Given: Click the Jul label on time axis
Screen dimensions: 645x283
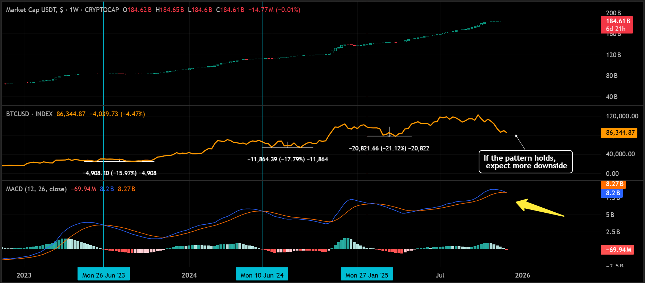Looking at the screenshot, I should click(440, 275).
